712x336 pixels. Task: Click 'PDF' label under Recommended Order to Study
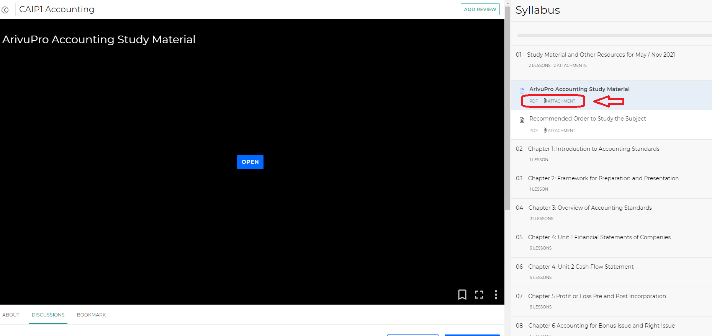[x=534, y=130]
